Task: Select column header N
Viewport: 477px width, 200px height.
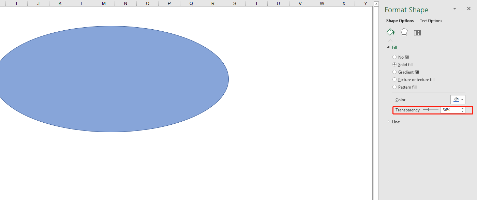Action: [125, 3]
